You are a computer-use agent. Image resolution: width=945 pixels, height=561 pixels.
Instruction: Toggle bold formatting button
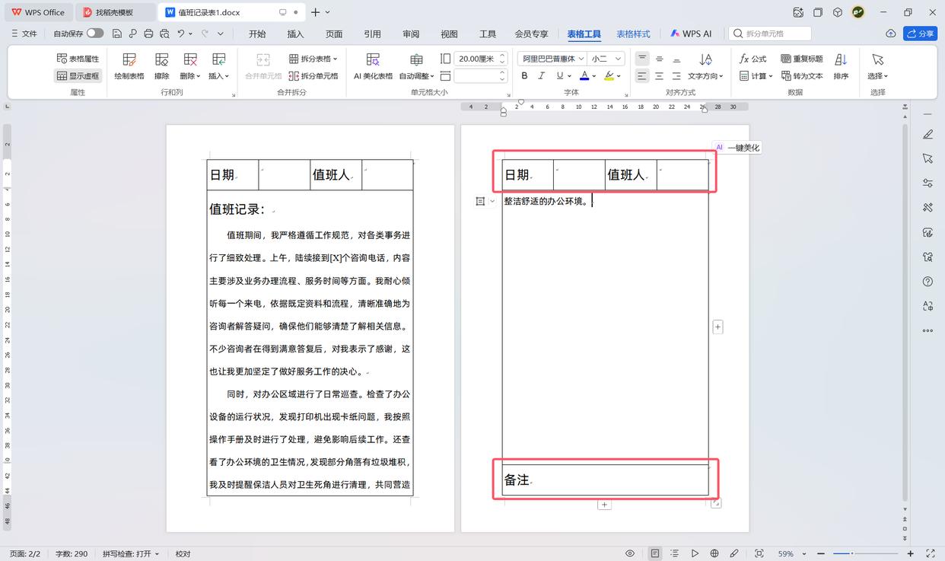(524, 76)
